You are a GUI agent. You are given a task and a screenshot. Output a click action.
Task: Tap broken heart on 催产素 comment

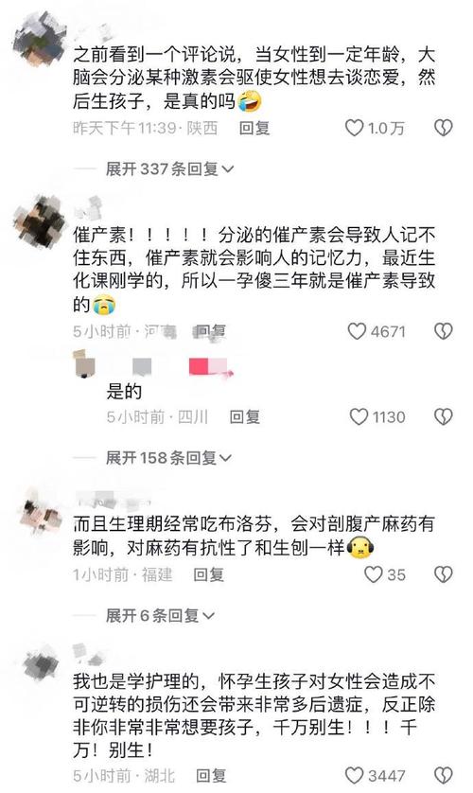click(x=443, y=331)
